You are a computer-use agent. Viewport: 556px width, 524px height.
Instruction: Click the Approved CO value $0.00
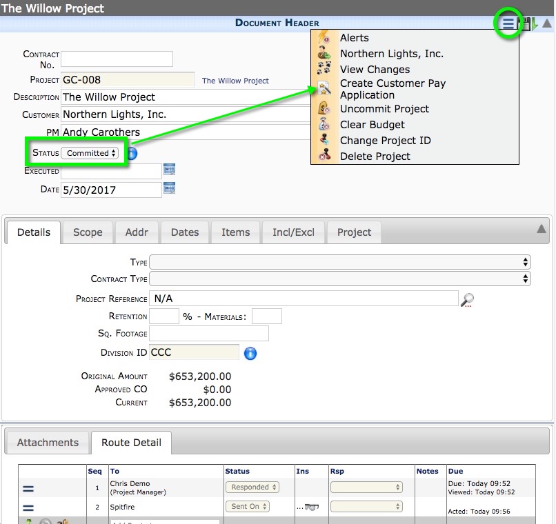click(217, 390)
